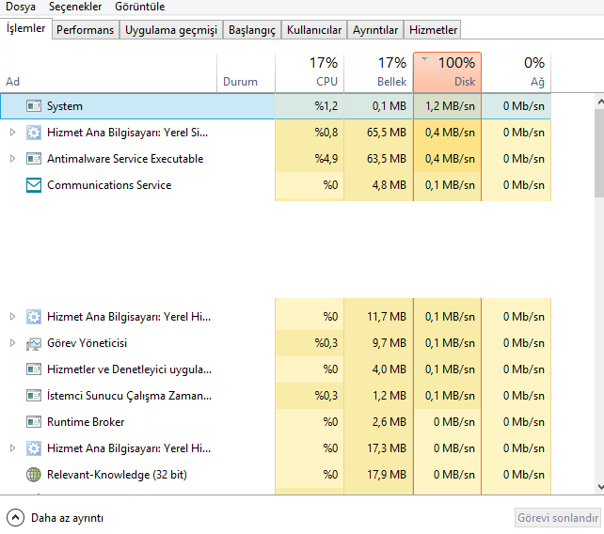The image size is (604, 534).
Task: Click the gear icon of Hizmet Ana Bilgisayarı: Yerel Si...
Action: coord(34,133)
